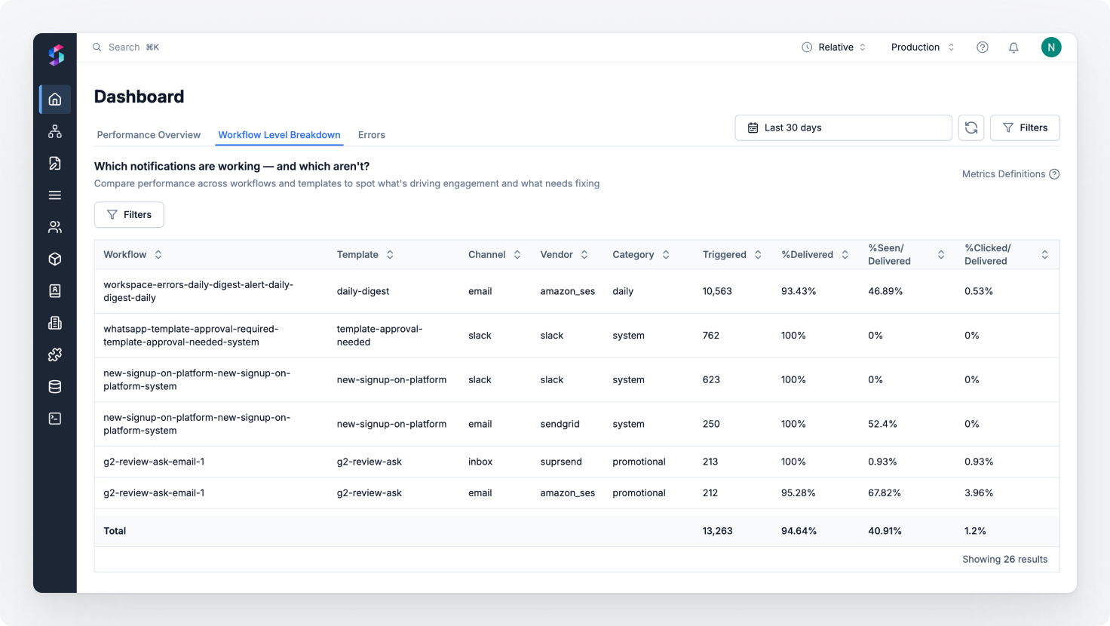Click whatsapp-template-approval-required workflow name
1110x626 pixels.
click(x=191, y=336)
